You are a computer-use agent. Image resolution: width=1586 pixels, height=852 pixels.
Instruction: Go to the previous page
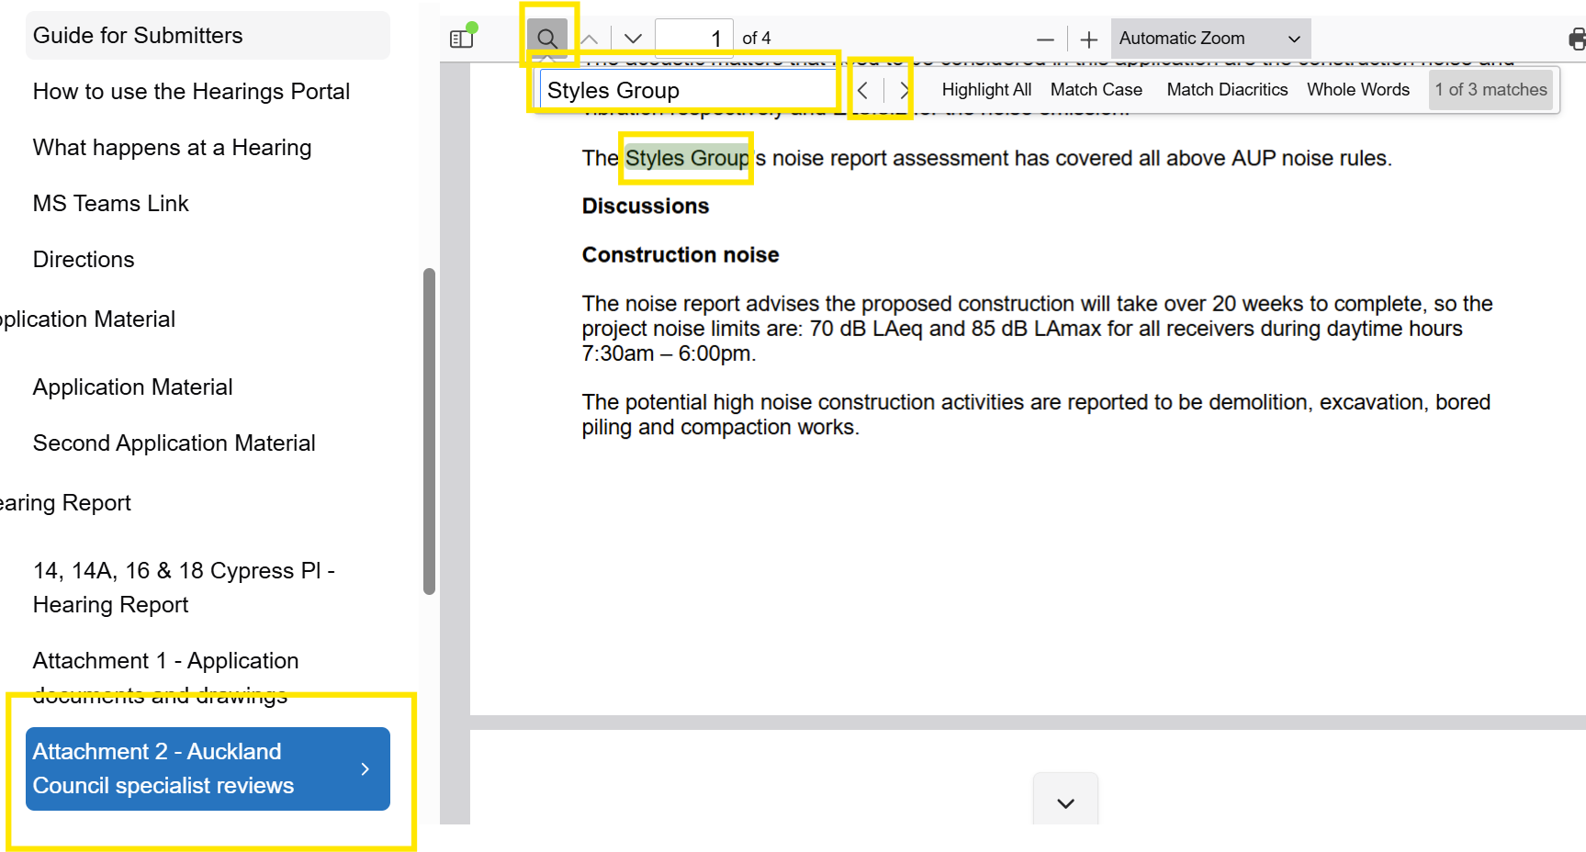coord(591,39)
